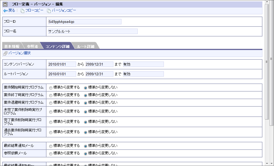
Task: Select 標準から変更しない for 最終結果通知メール
Action: (86, 146)
